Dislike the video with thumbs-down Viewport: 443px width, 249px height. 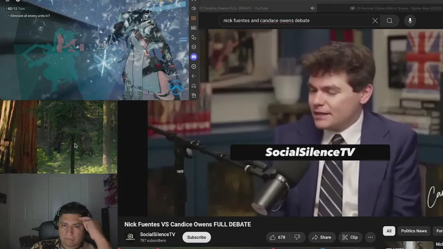point(297,237)
